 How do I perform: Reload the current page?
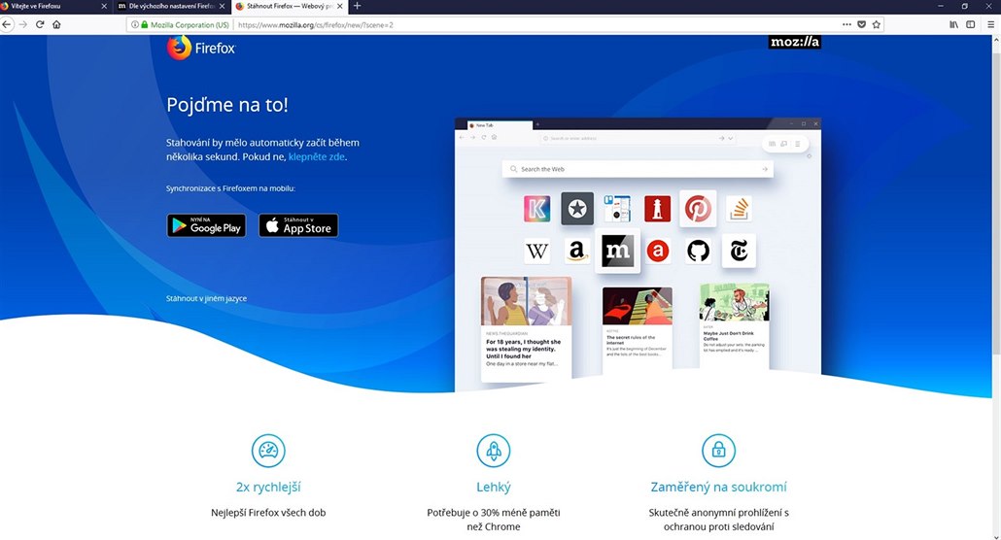click(x=40, y=24)
